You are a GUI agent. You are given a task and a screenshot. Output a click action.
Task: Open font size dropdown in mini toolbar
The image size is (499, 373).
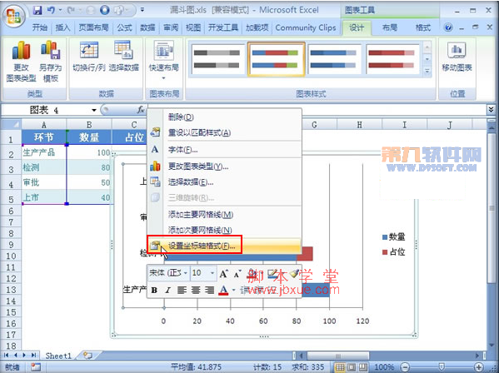[212, 273]
